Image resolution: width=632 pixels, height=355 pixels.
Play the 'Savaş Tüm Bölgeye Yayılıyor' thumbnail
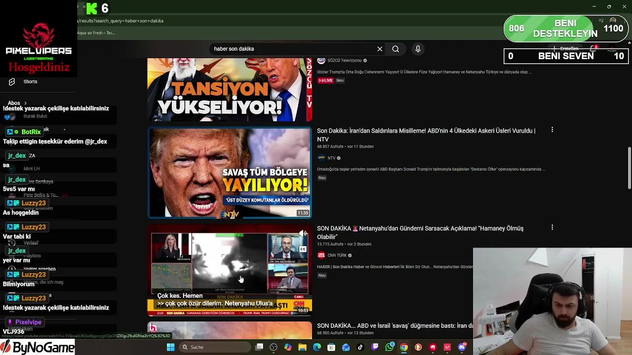click(230, 173)
